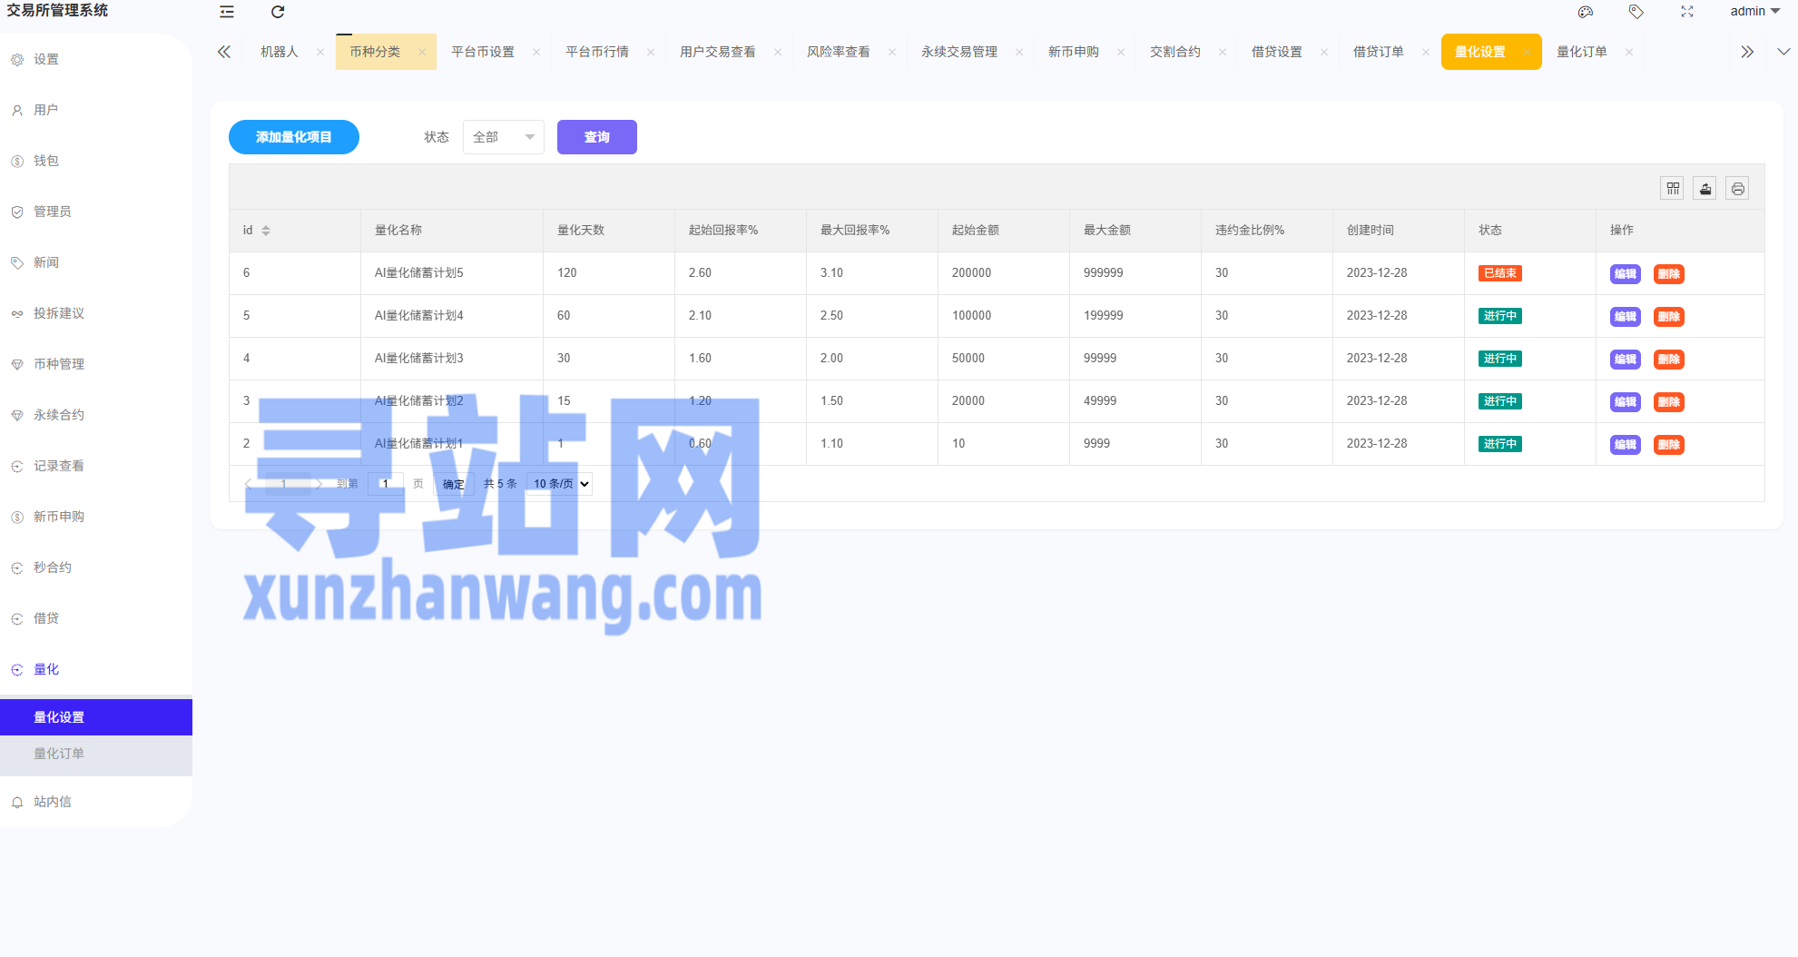This screenshot has height=957, width=1798.
Task: Enter fullscreen with the expand icon
Action: point(1686,12)
